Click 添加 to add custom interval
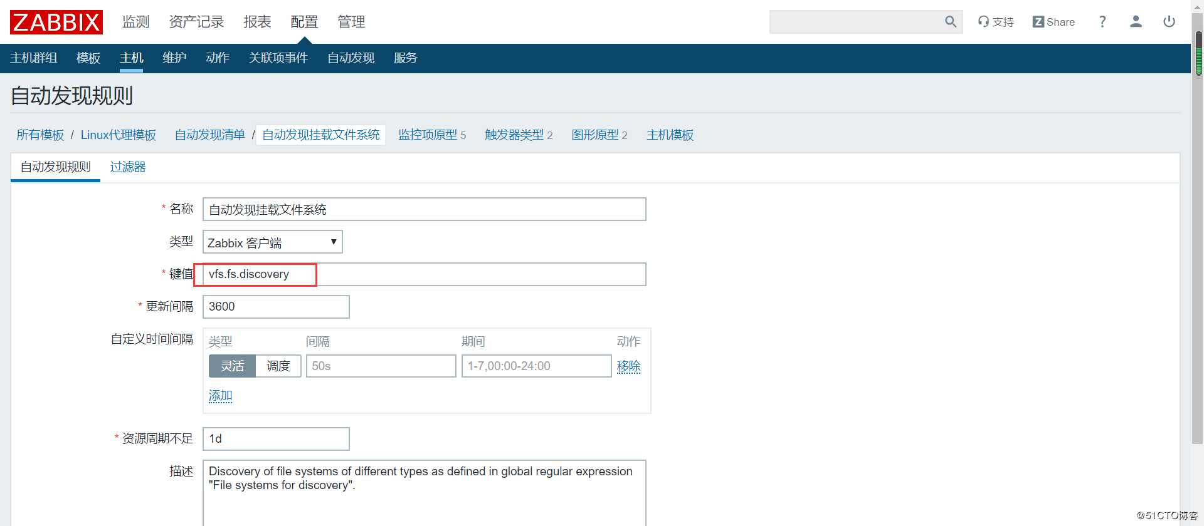Screen dimensions: 1204x526 point(221,396)
